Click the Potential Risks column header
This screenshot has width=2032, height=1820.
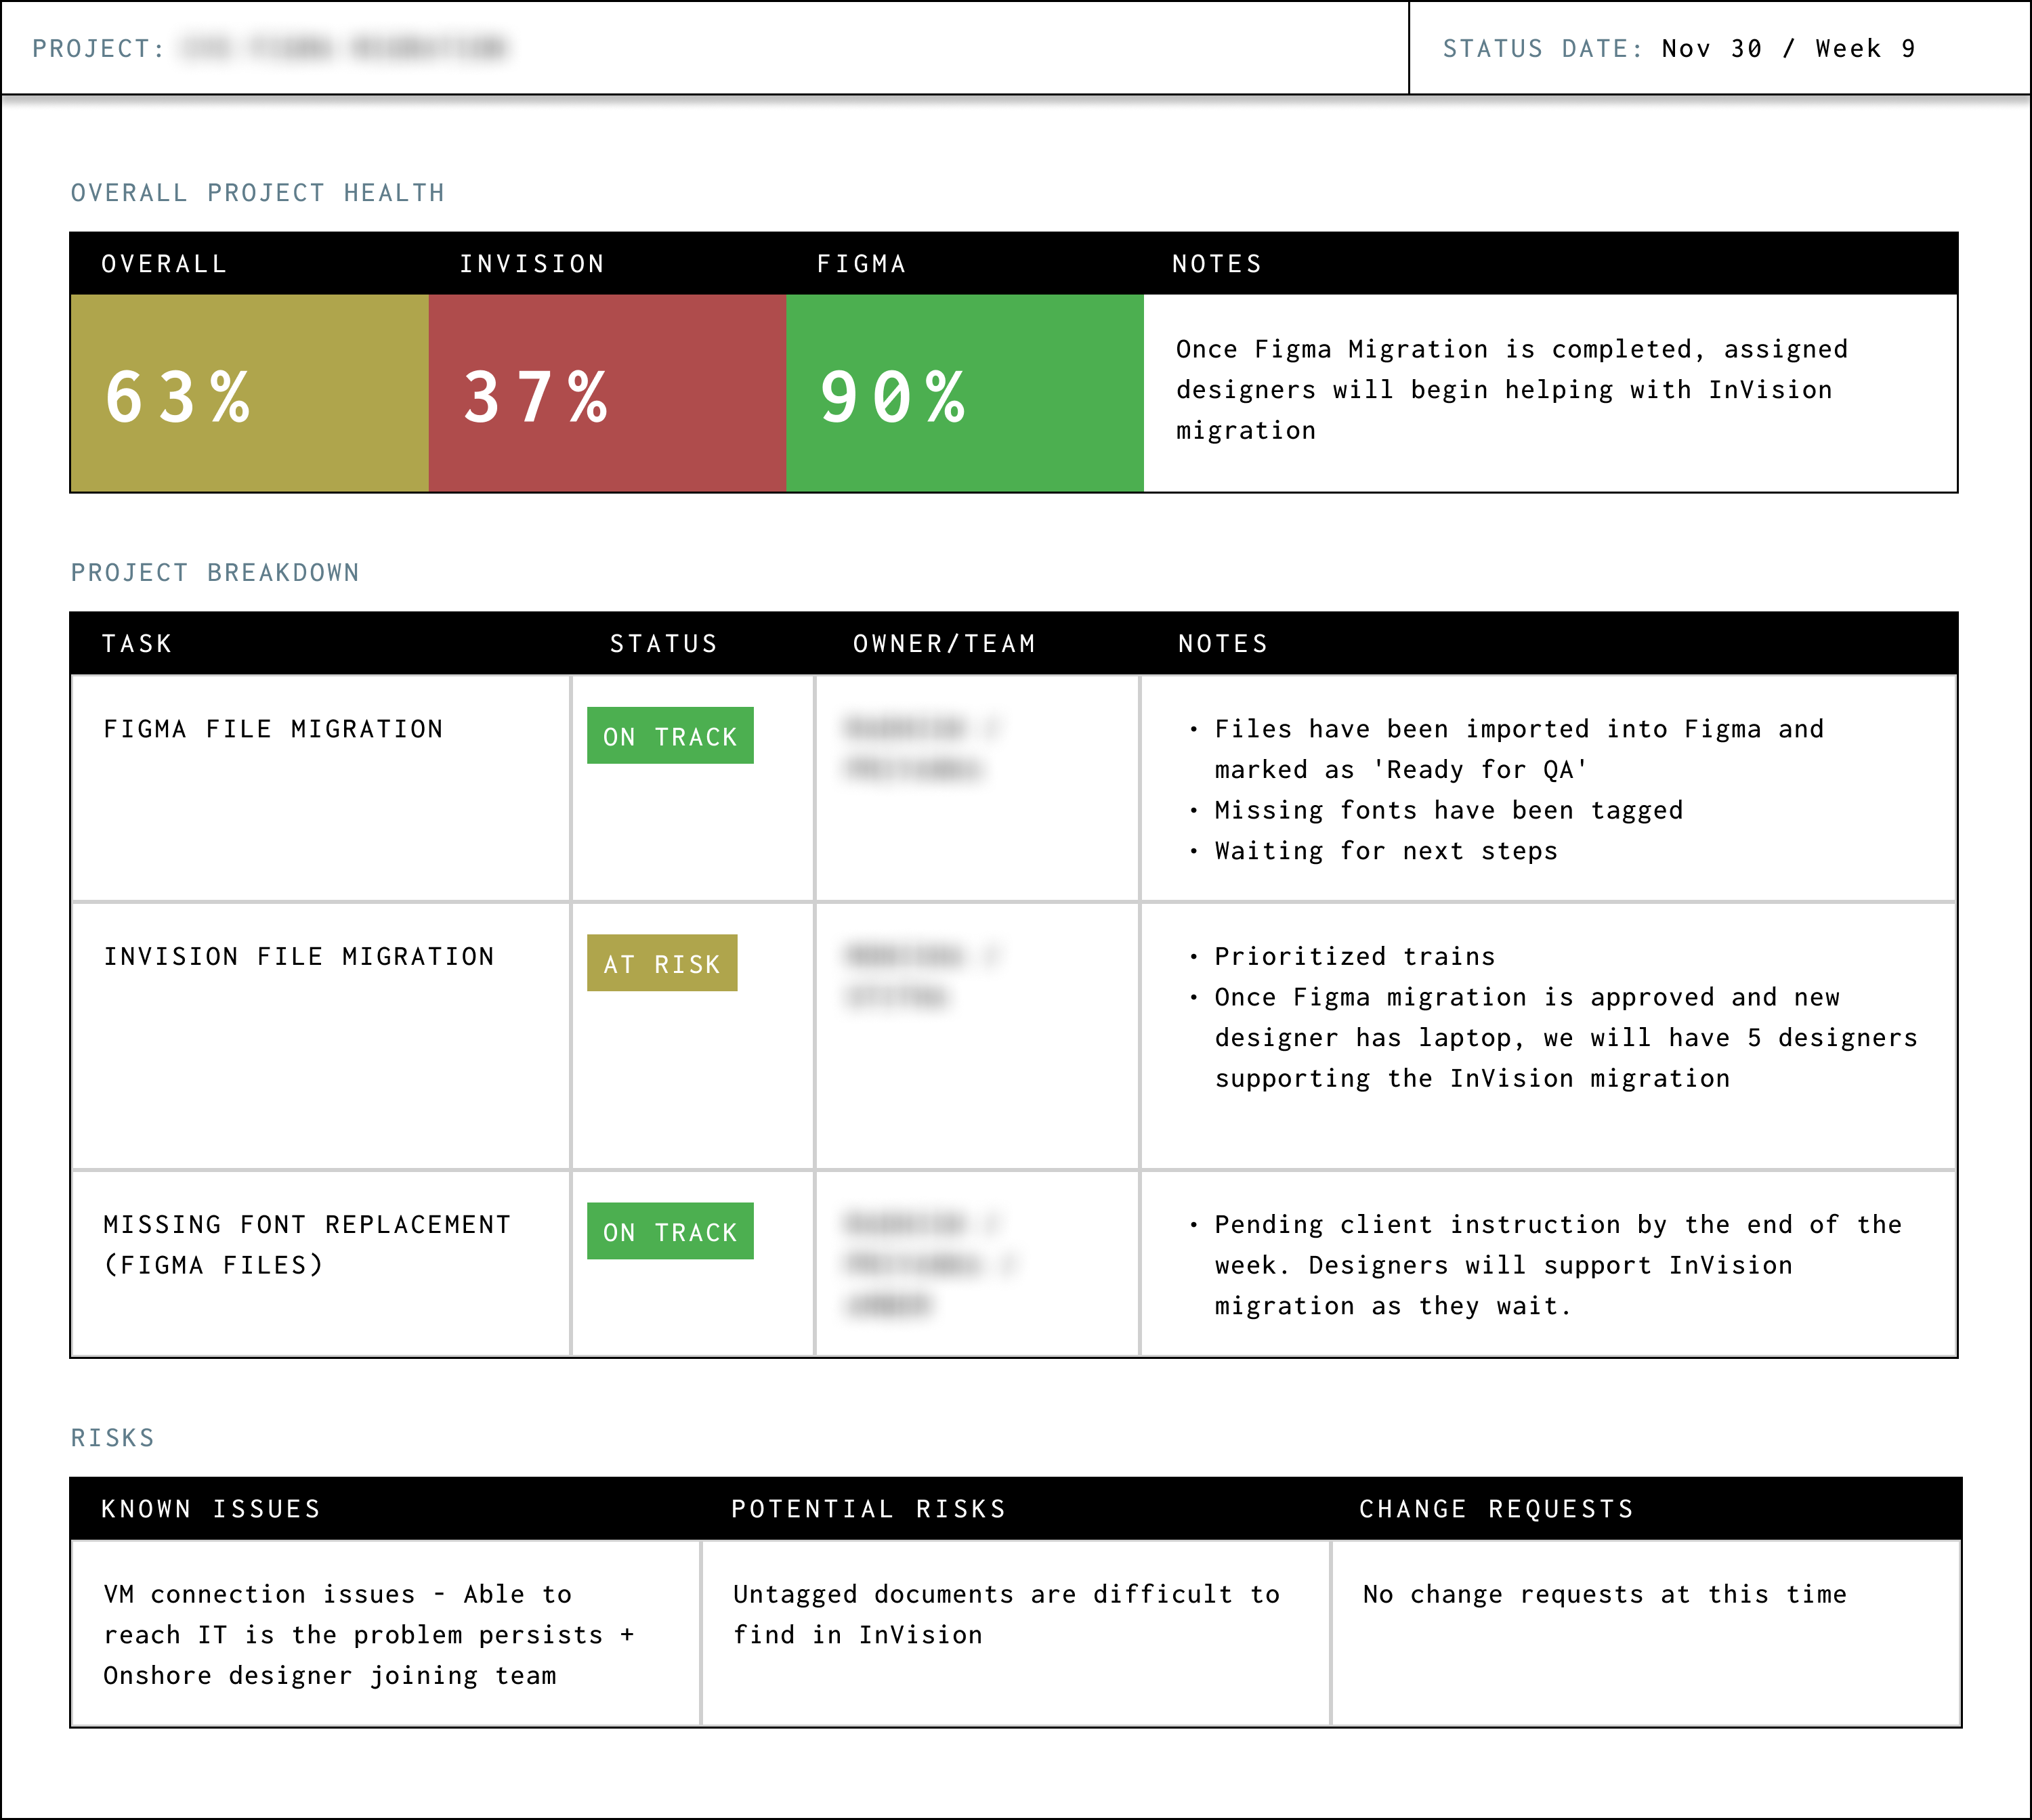click(x=868, y=1509)
